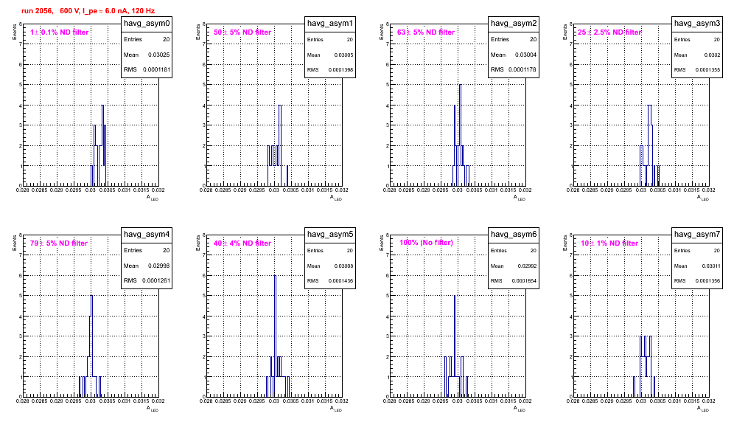
Task: Click the Entries row in havg_asym5 box
Action: click(x=330, y=250)
